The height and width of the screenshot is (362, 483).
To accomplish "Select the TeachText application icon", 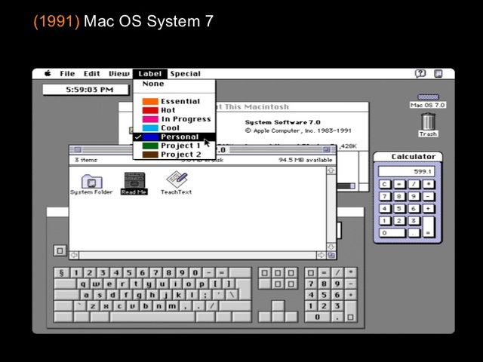I will [177, 179].
